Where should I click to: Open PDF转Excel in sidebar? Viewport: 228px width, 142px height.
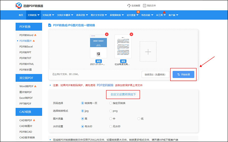(26, 47)
